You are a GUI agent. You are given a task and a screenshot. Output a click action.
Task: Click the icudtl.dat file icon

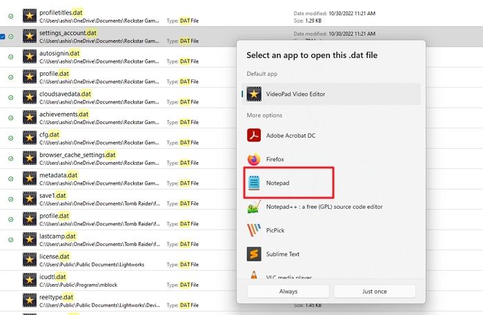(30, 280)
